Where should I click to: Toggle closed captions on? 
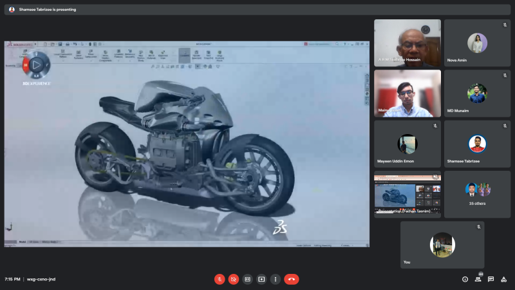coord(247,279)
